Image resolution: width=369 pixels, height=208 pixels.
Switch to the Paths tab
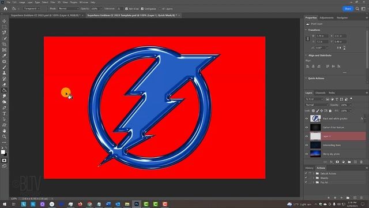(332, 93)
